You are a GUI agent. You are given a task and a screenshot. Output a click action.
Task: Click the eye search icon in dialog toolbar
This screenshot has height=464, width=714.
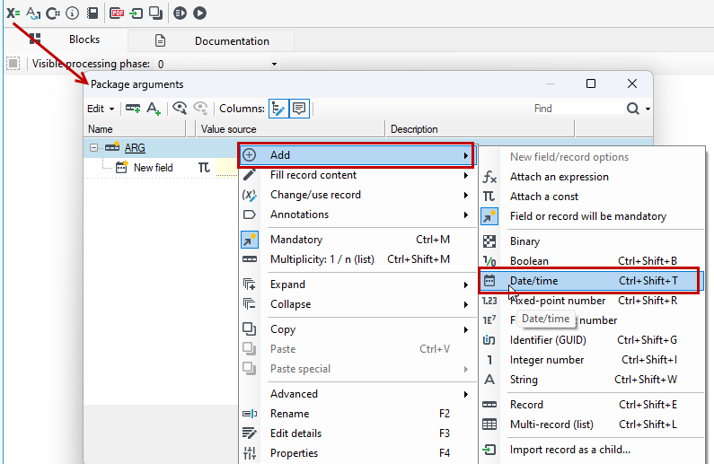pos(180,109)
